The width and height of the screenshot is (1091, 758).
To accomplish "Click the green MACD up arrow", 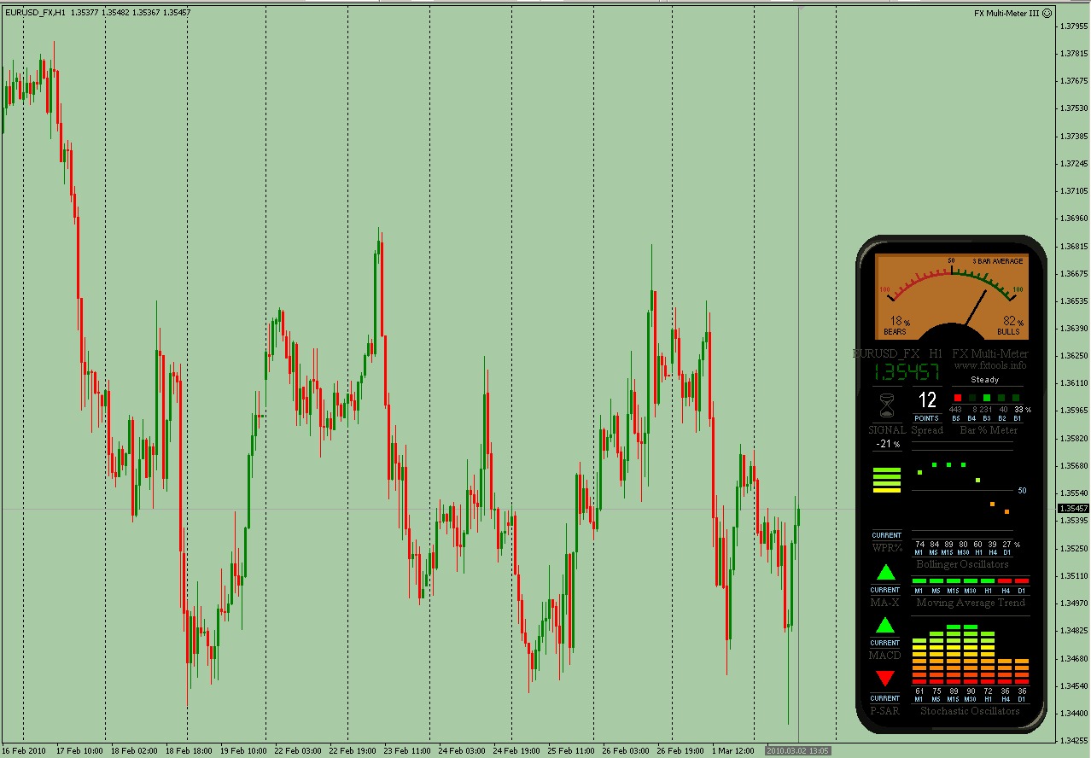I will [x=885, y=626].
